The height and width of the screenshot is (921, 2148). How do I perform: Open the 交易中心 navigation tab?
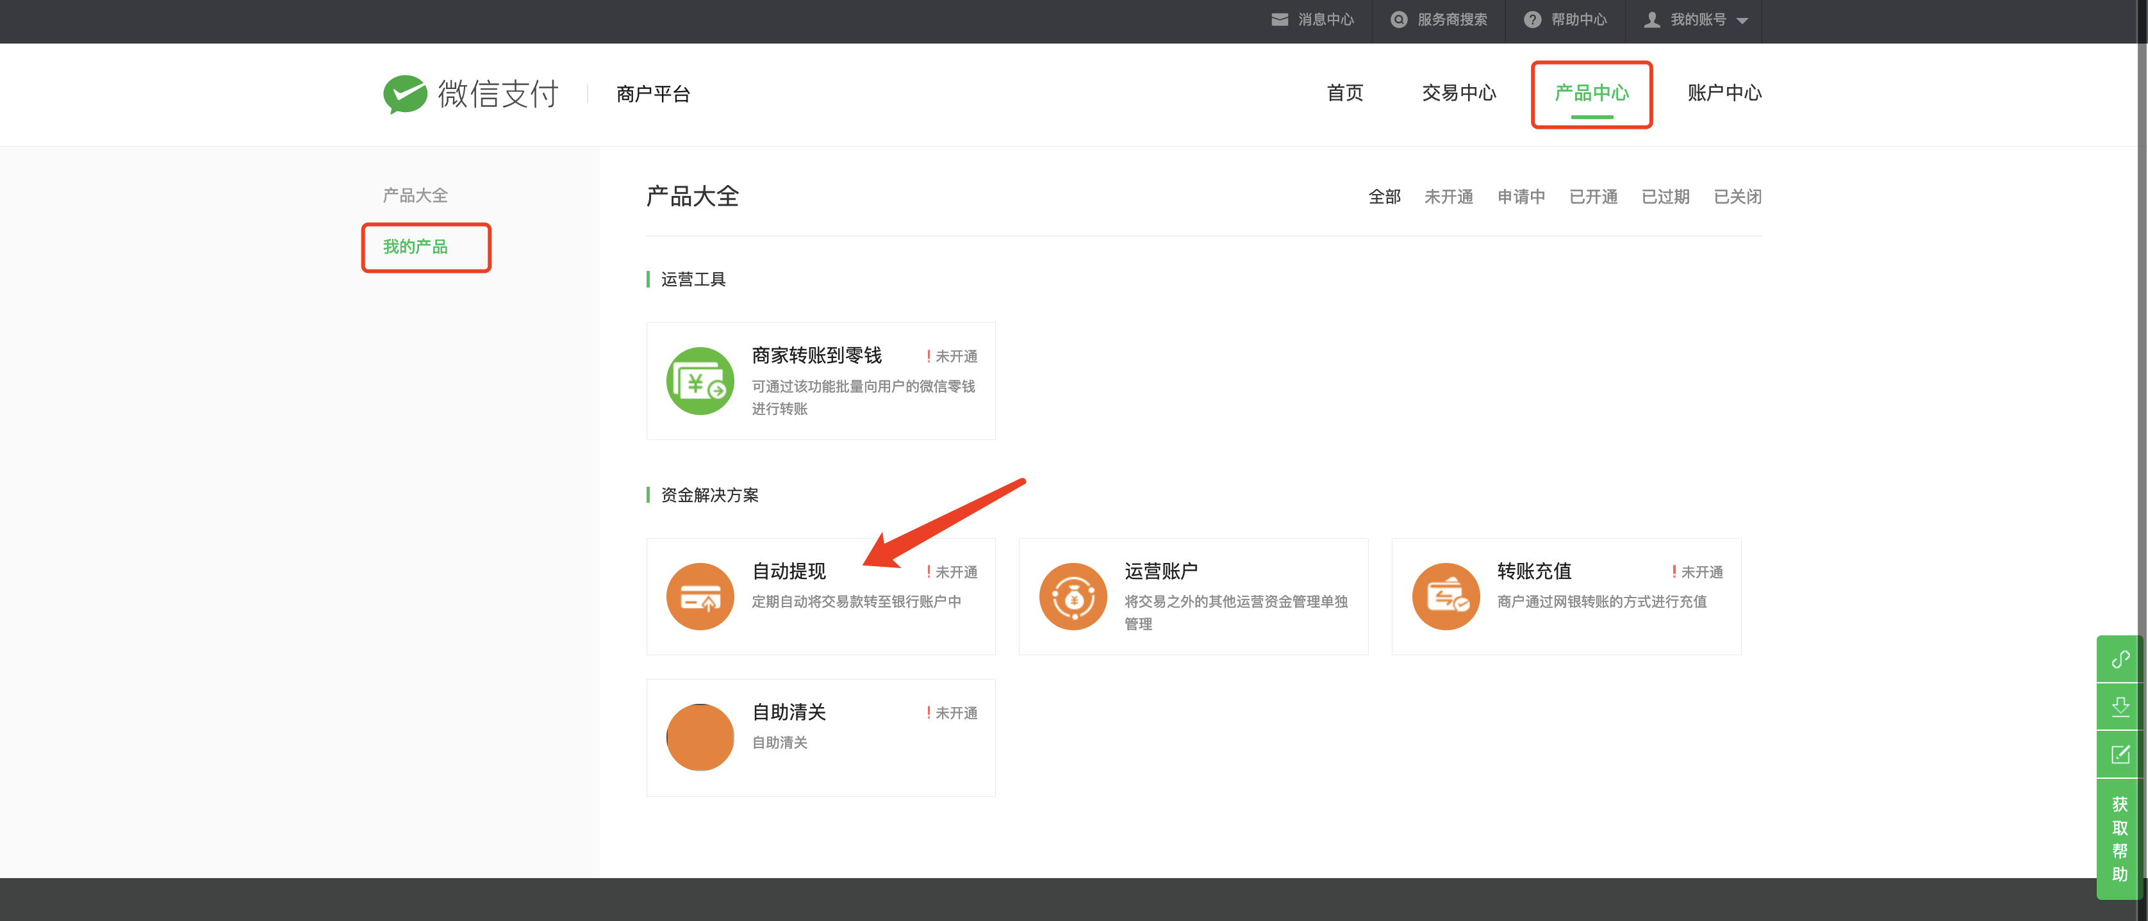[1458, 92]
